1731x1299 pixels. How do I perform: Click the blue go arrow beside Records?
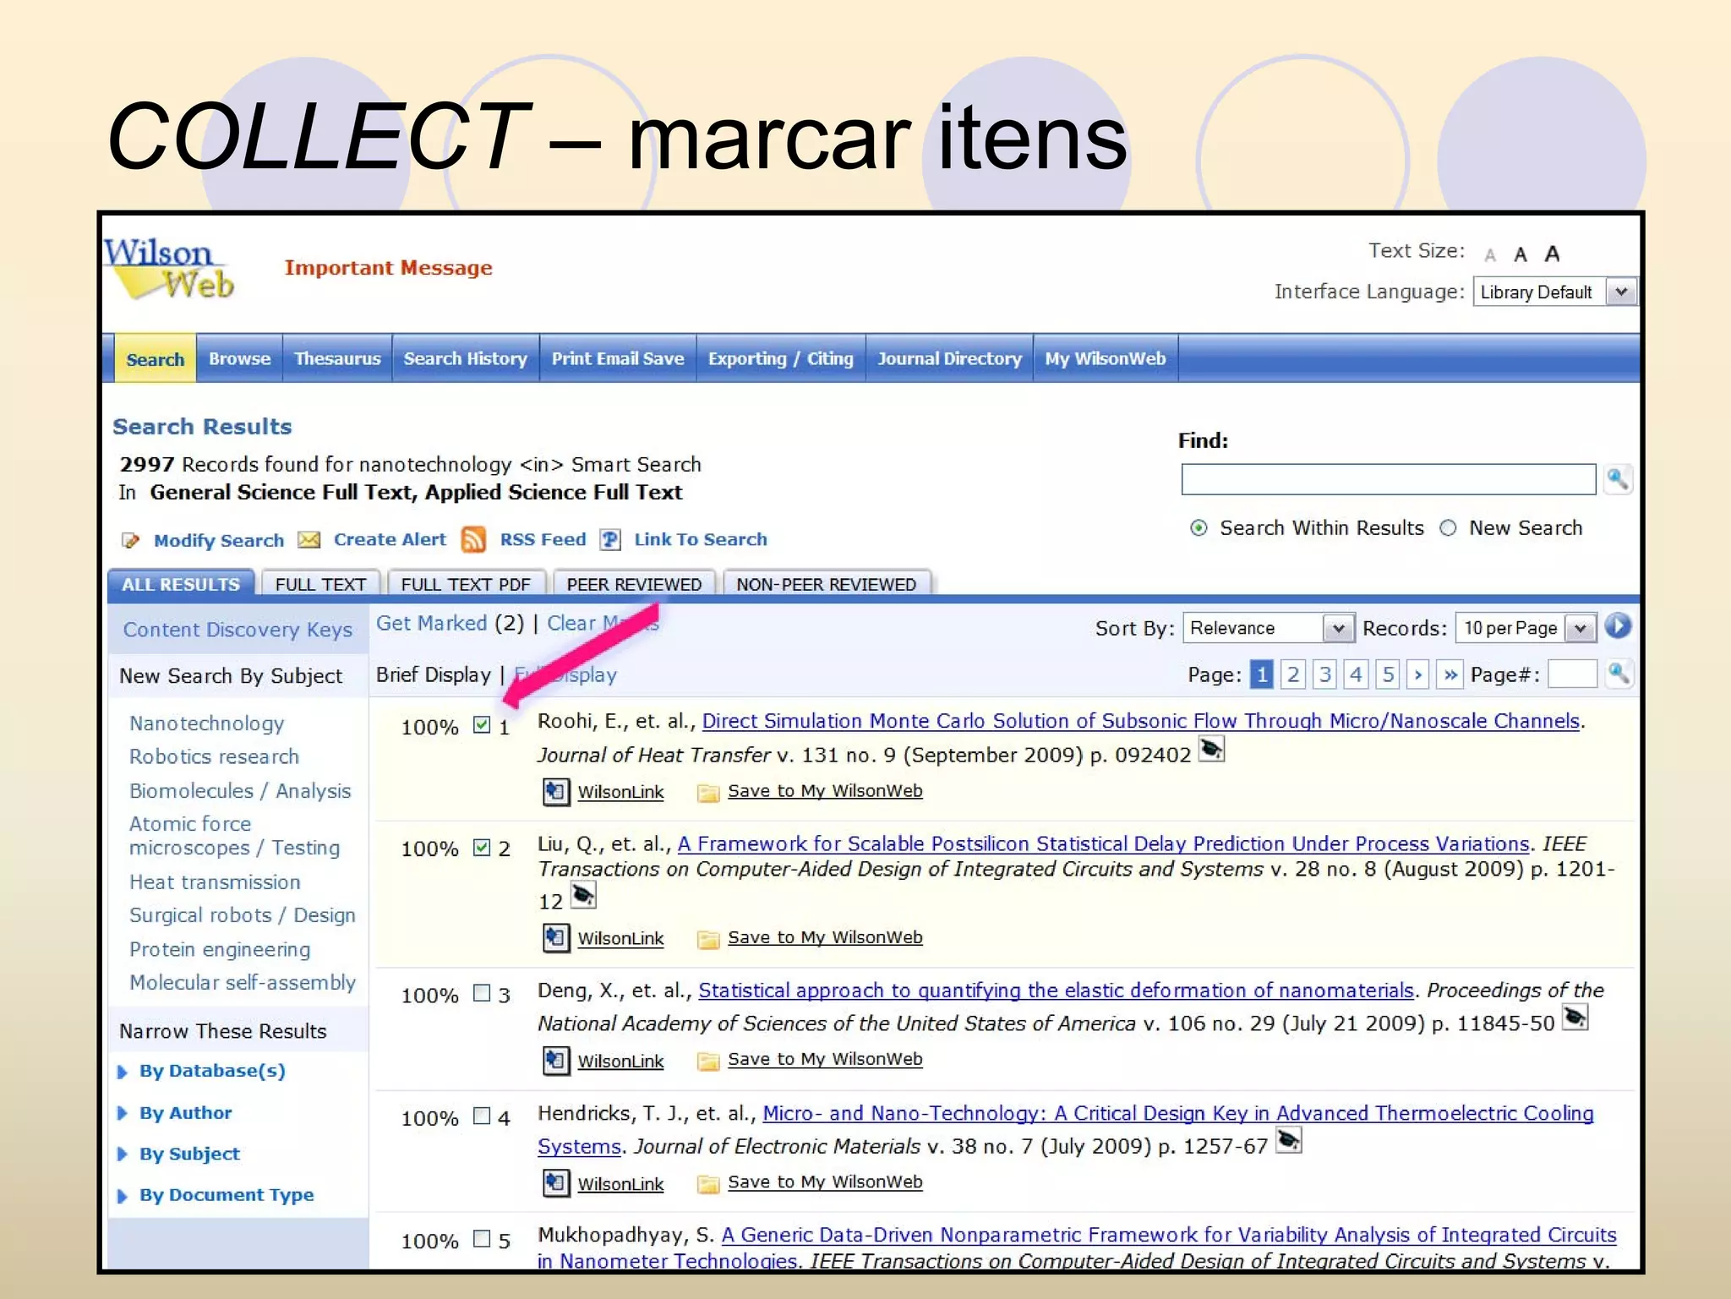point(1618,626)
